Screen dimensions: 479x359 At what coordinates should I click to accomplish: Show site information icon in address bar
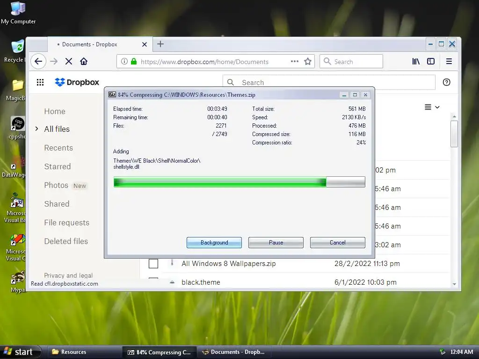[x=124, y=61]
